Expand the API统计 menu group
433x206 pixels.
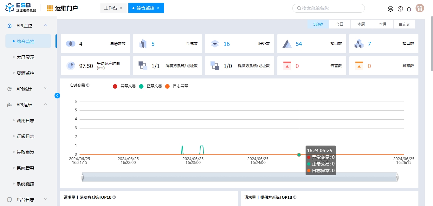click(x=46, y=89)
